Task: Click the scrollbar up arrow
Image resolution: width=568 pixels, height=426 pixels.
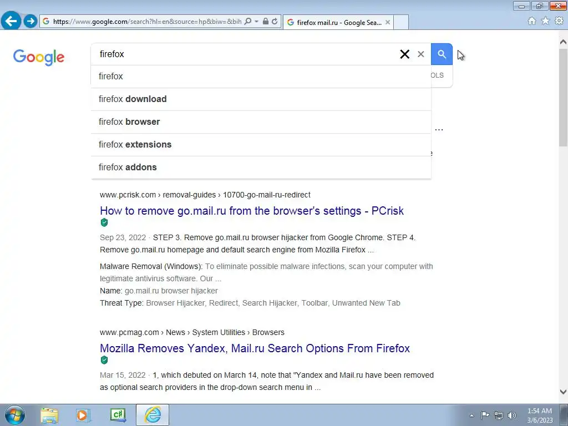Action: tap(563, 42)
